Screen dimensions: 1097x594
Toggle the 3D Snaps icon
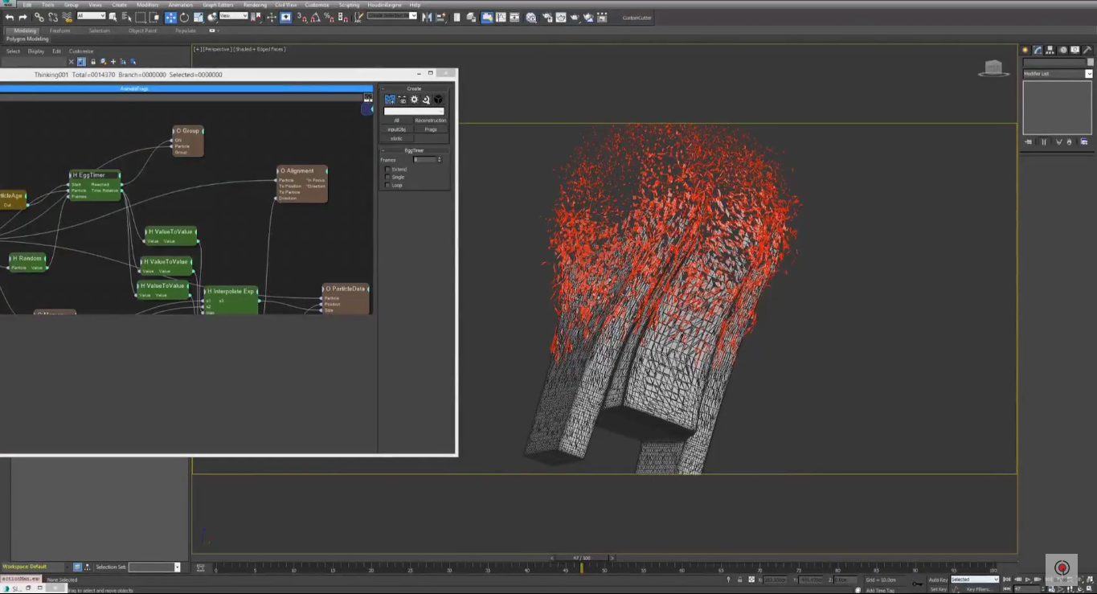tap(302, 17)
